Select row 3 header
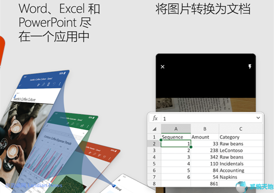 coord(154,150)
